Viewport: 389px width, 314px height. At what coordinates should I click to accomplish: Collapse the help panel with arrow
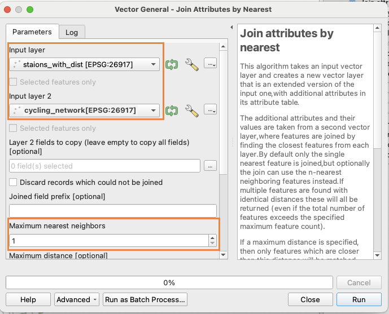[x=231, y=27]
